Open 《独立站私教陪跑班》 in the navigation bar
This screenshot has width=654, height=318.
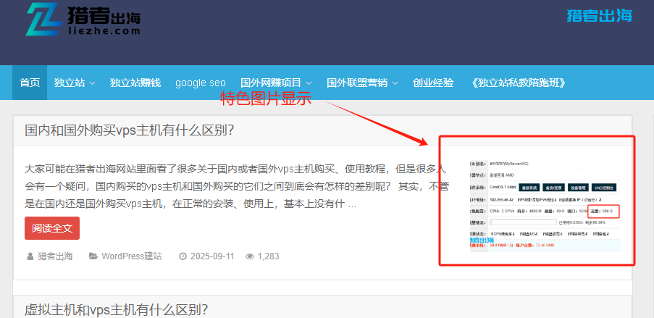[x=517, y=83]
